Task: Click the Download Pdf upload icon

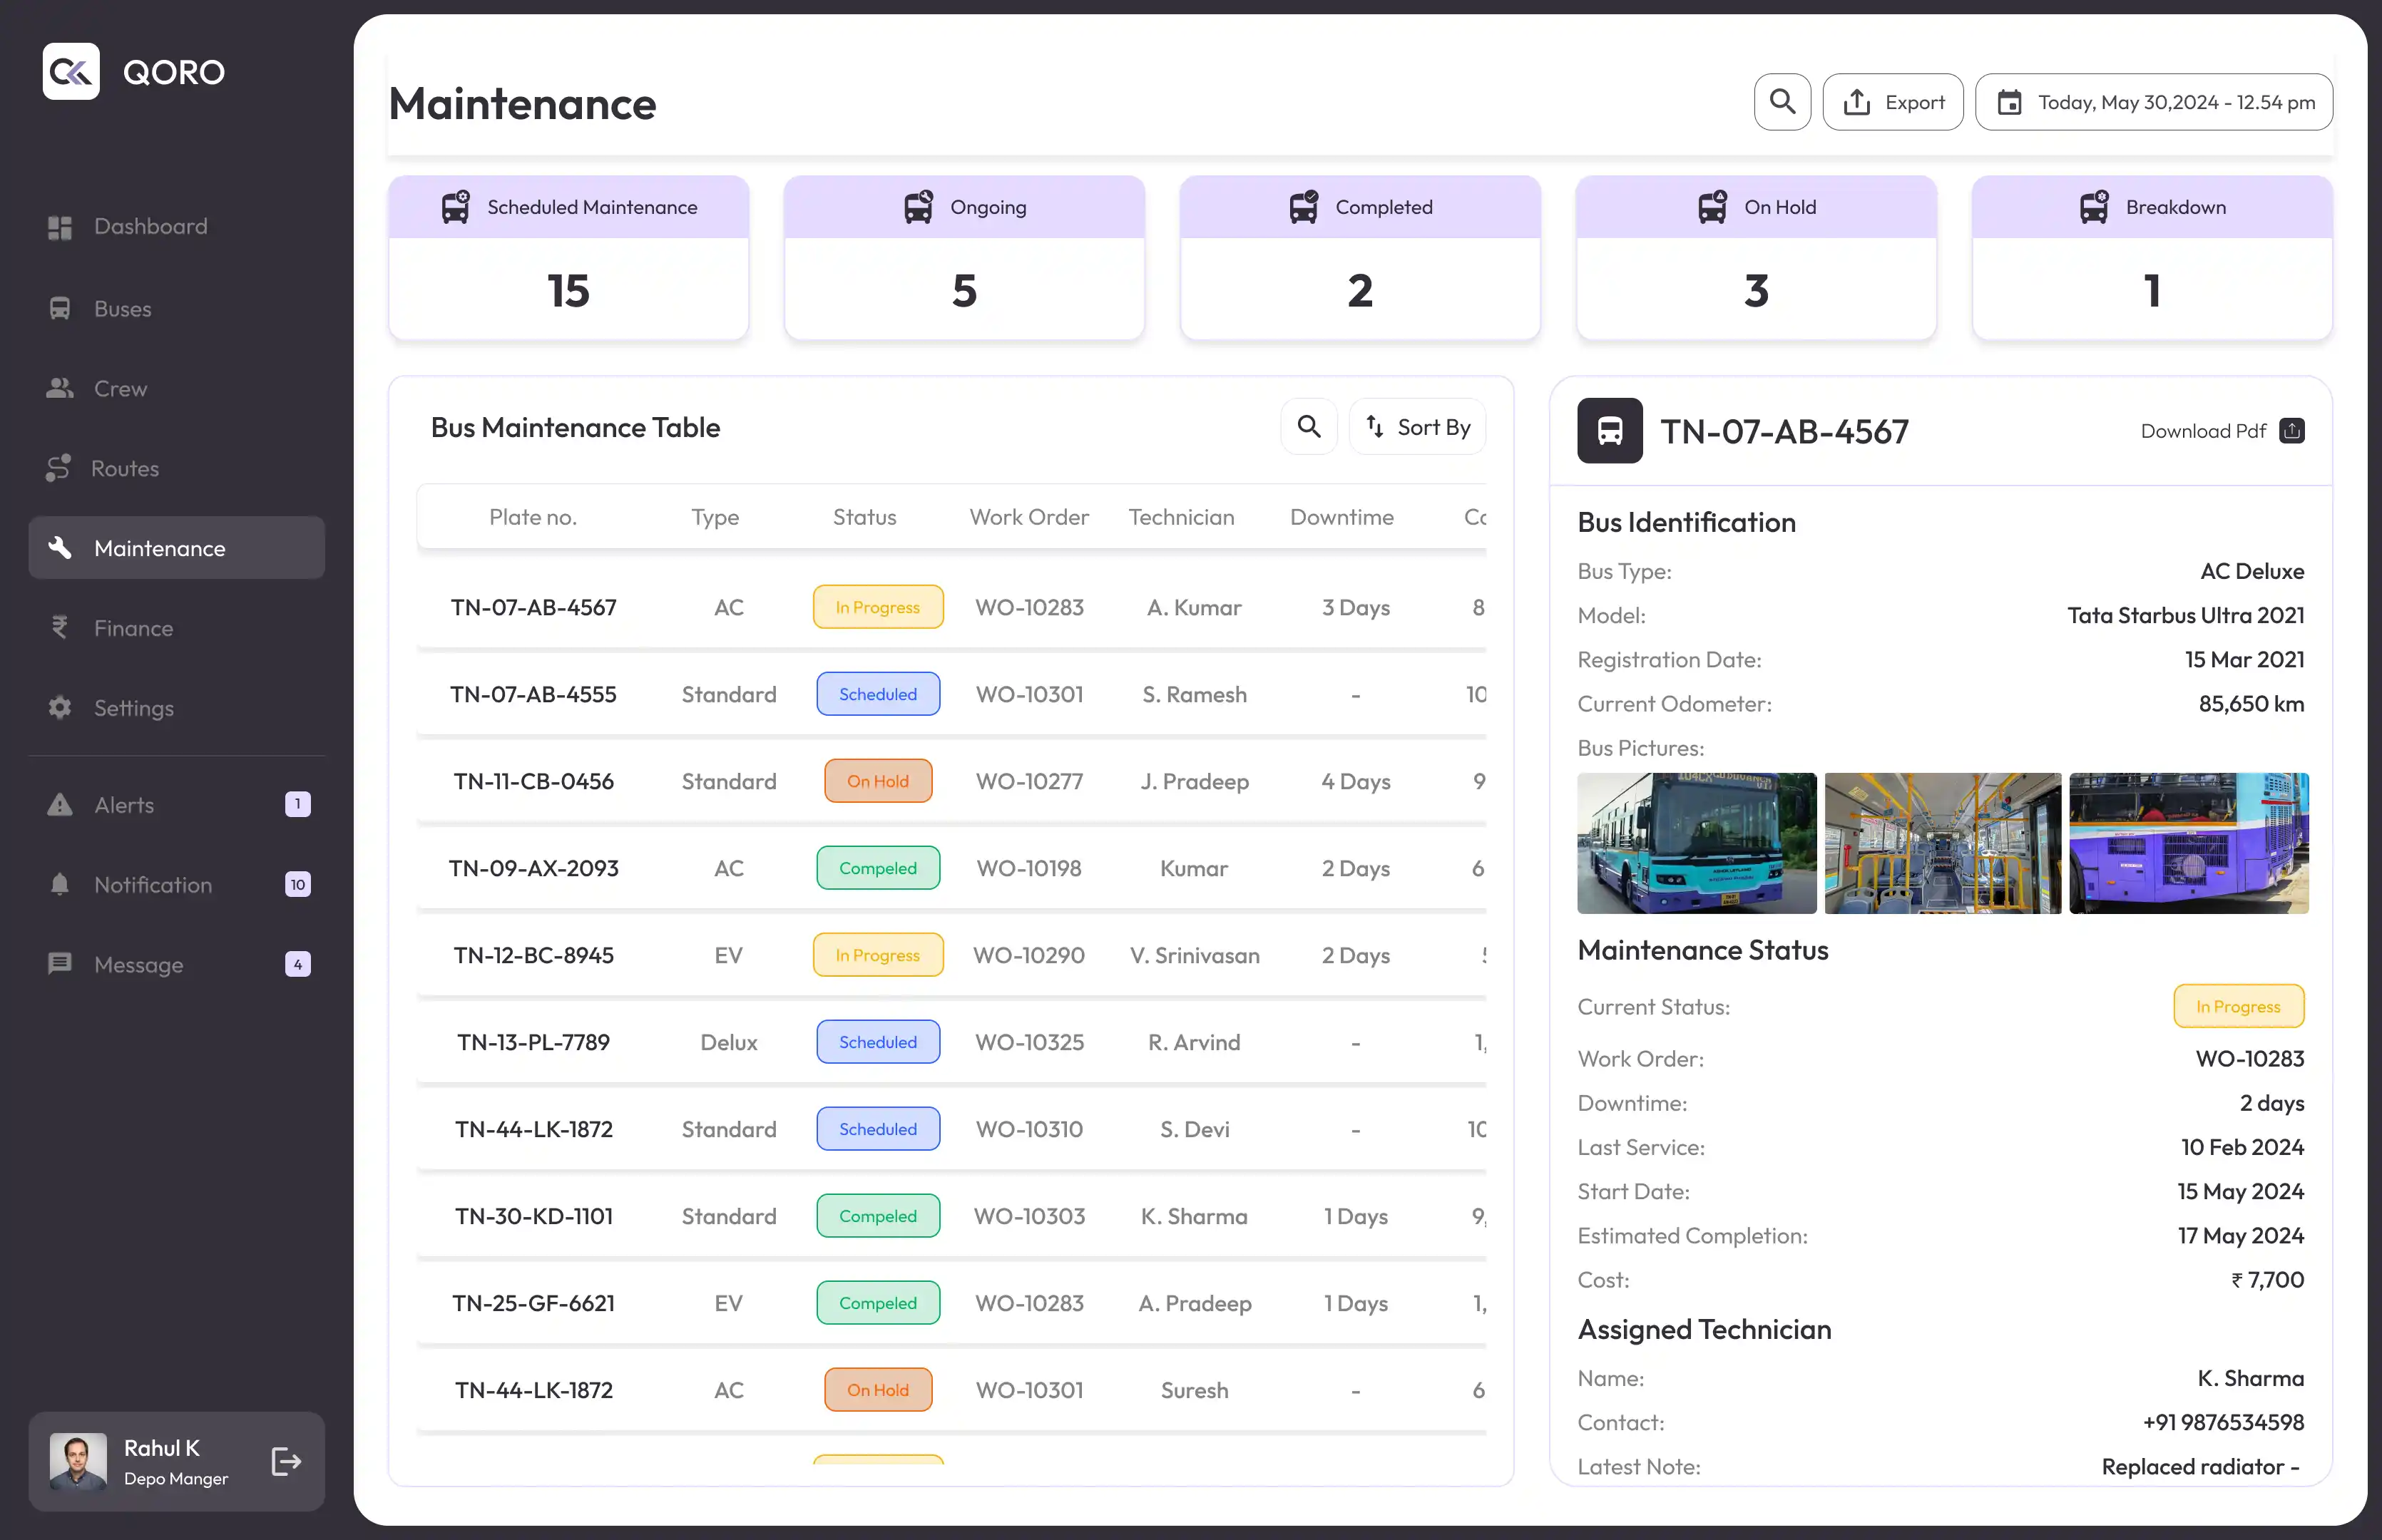Action: (x=2291, y=431)
